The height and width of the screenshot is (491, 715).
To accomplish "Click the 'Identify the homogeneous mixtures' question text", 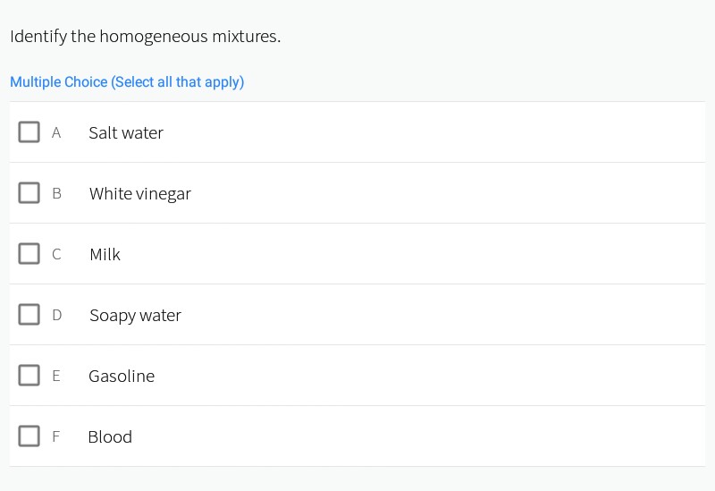I will [x=145, y=37].
